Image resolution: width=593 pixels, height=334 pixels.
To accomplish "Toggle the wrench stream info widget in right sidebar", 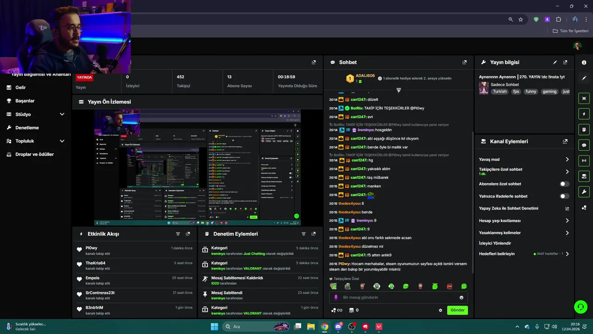I will (x=584, y=192).
